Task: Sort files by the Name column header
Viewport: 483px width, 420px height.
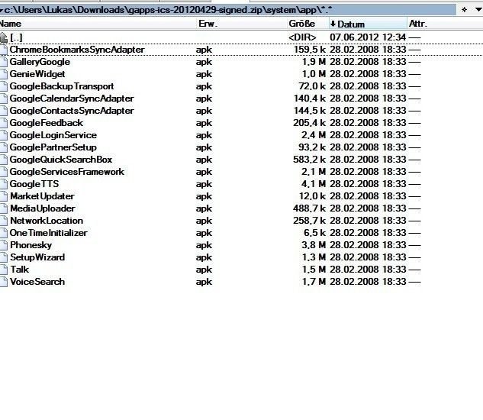Action: coord(98,24)
